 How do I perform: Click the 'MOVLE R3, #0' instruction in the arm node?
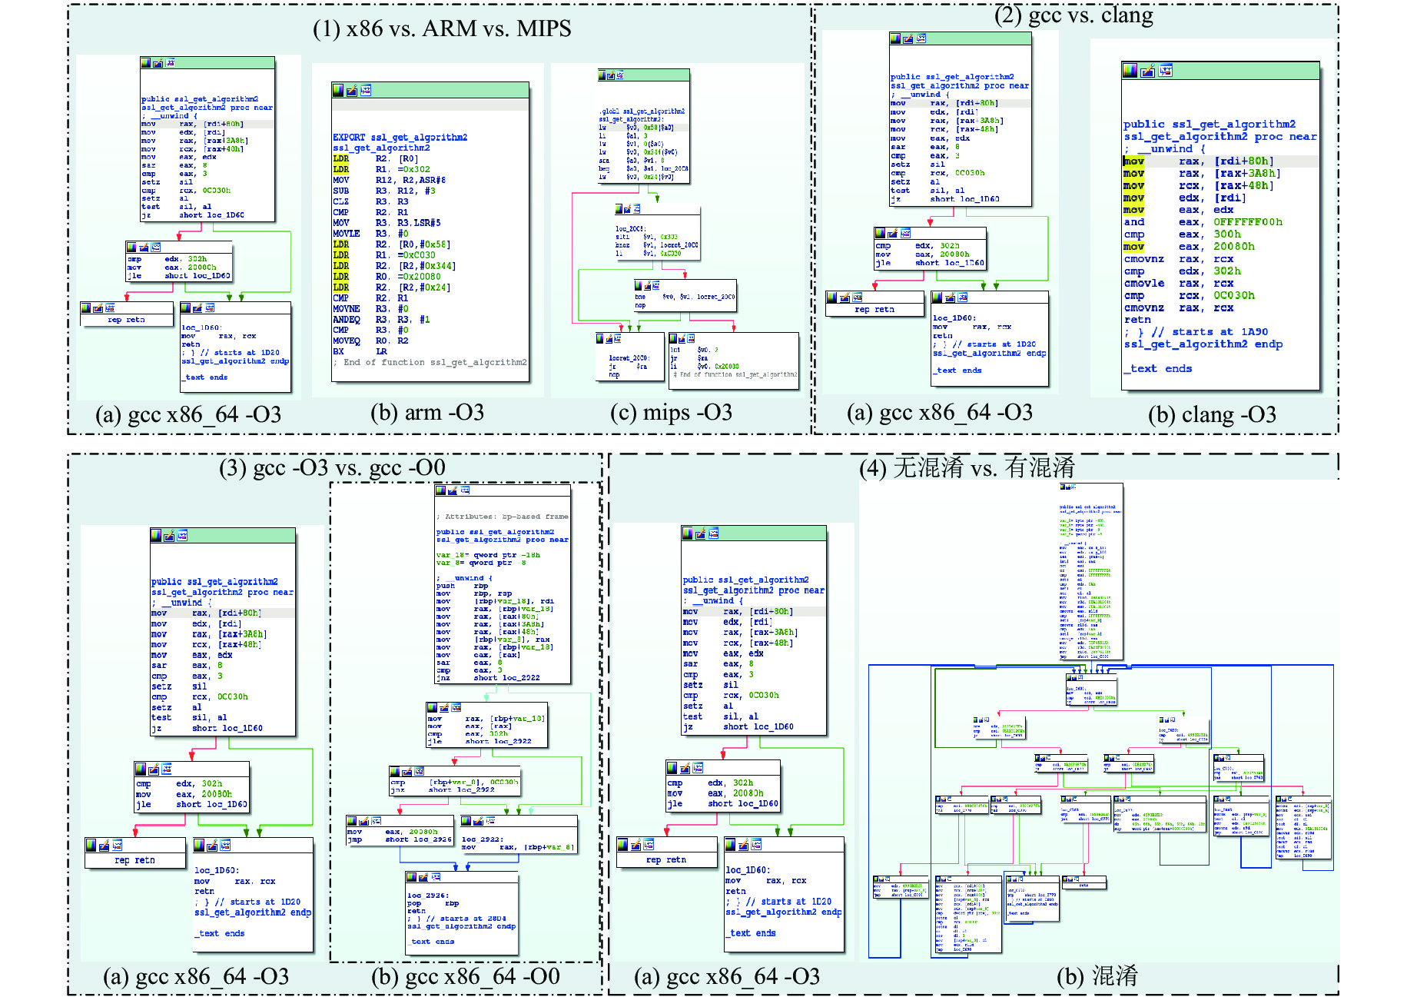(371, 234)
